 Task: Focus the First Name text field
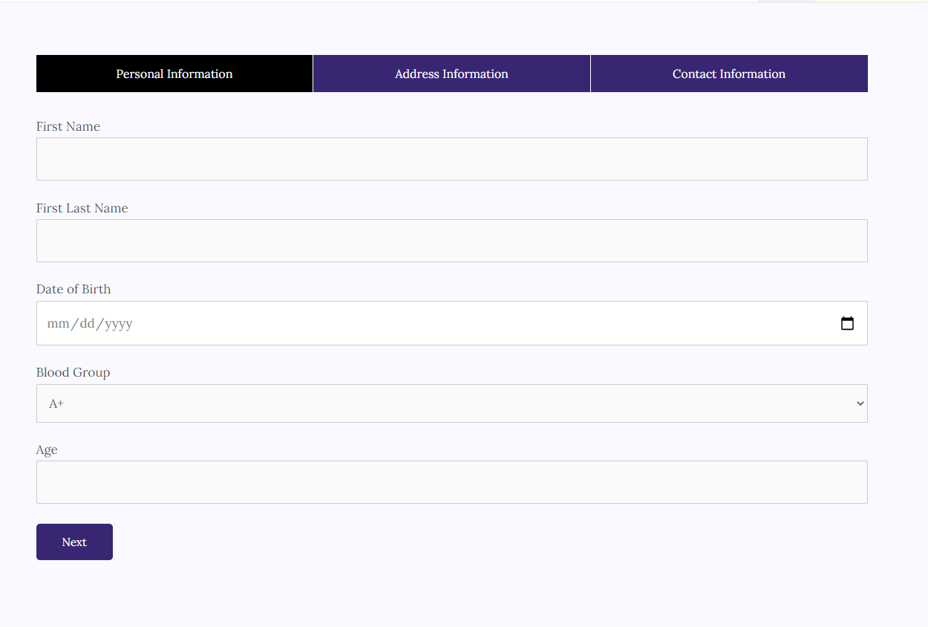(451, 159)
